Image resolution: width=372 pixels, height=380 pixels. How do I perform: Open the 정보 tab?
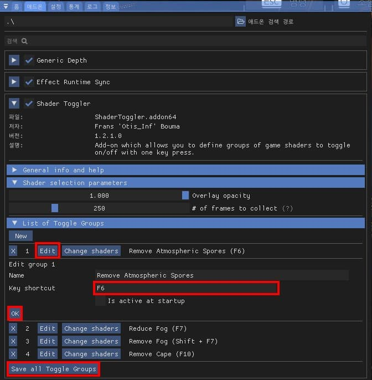coord(111,7)
